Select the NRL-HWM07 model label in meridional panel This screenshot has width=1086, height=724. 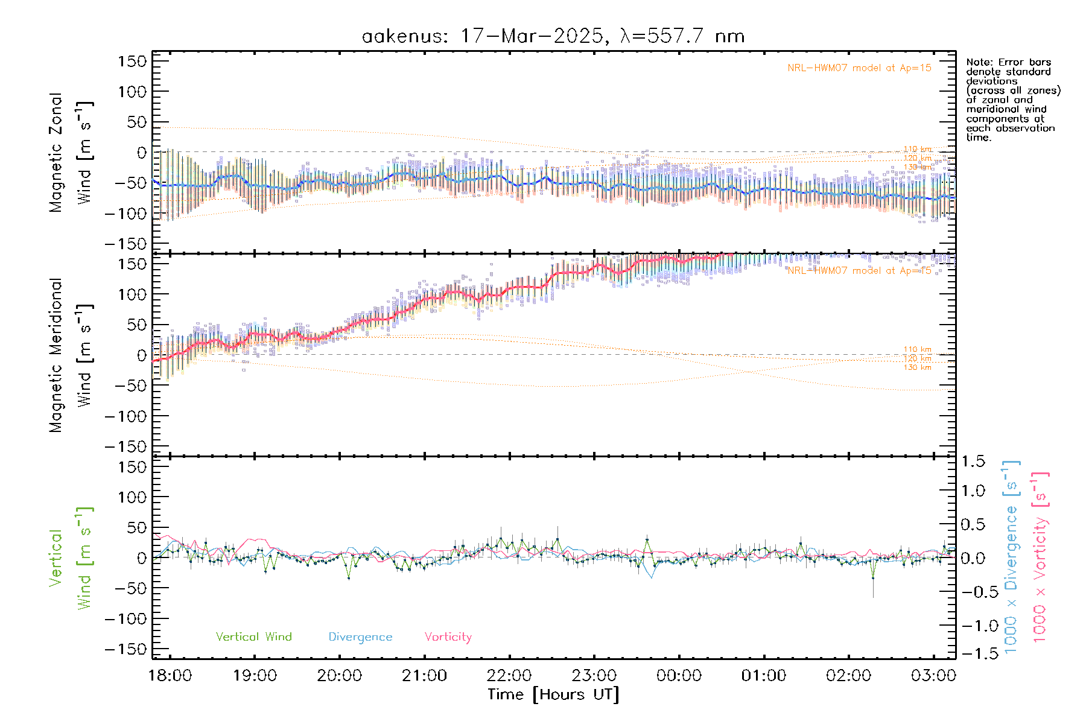pyautogui.click(x=859, y=271)
